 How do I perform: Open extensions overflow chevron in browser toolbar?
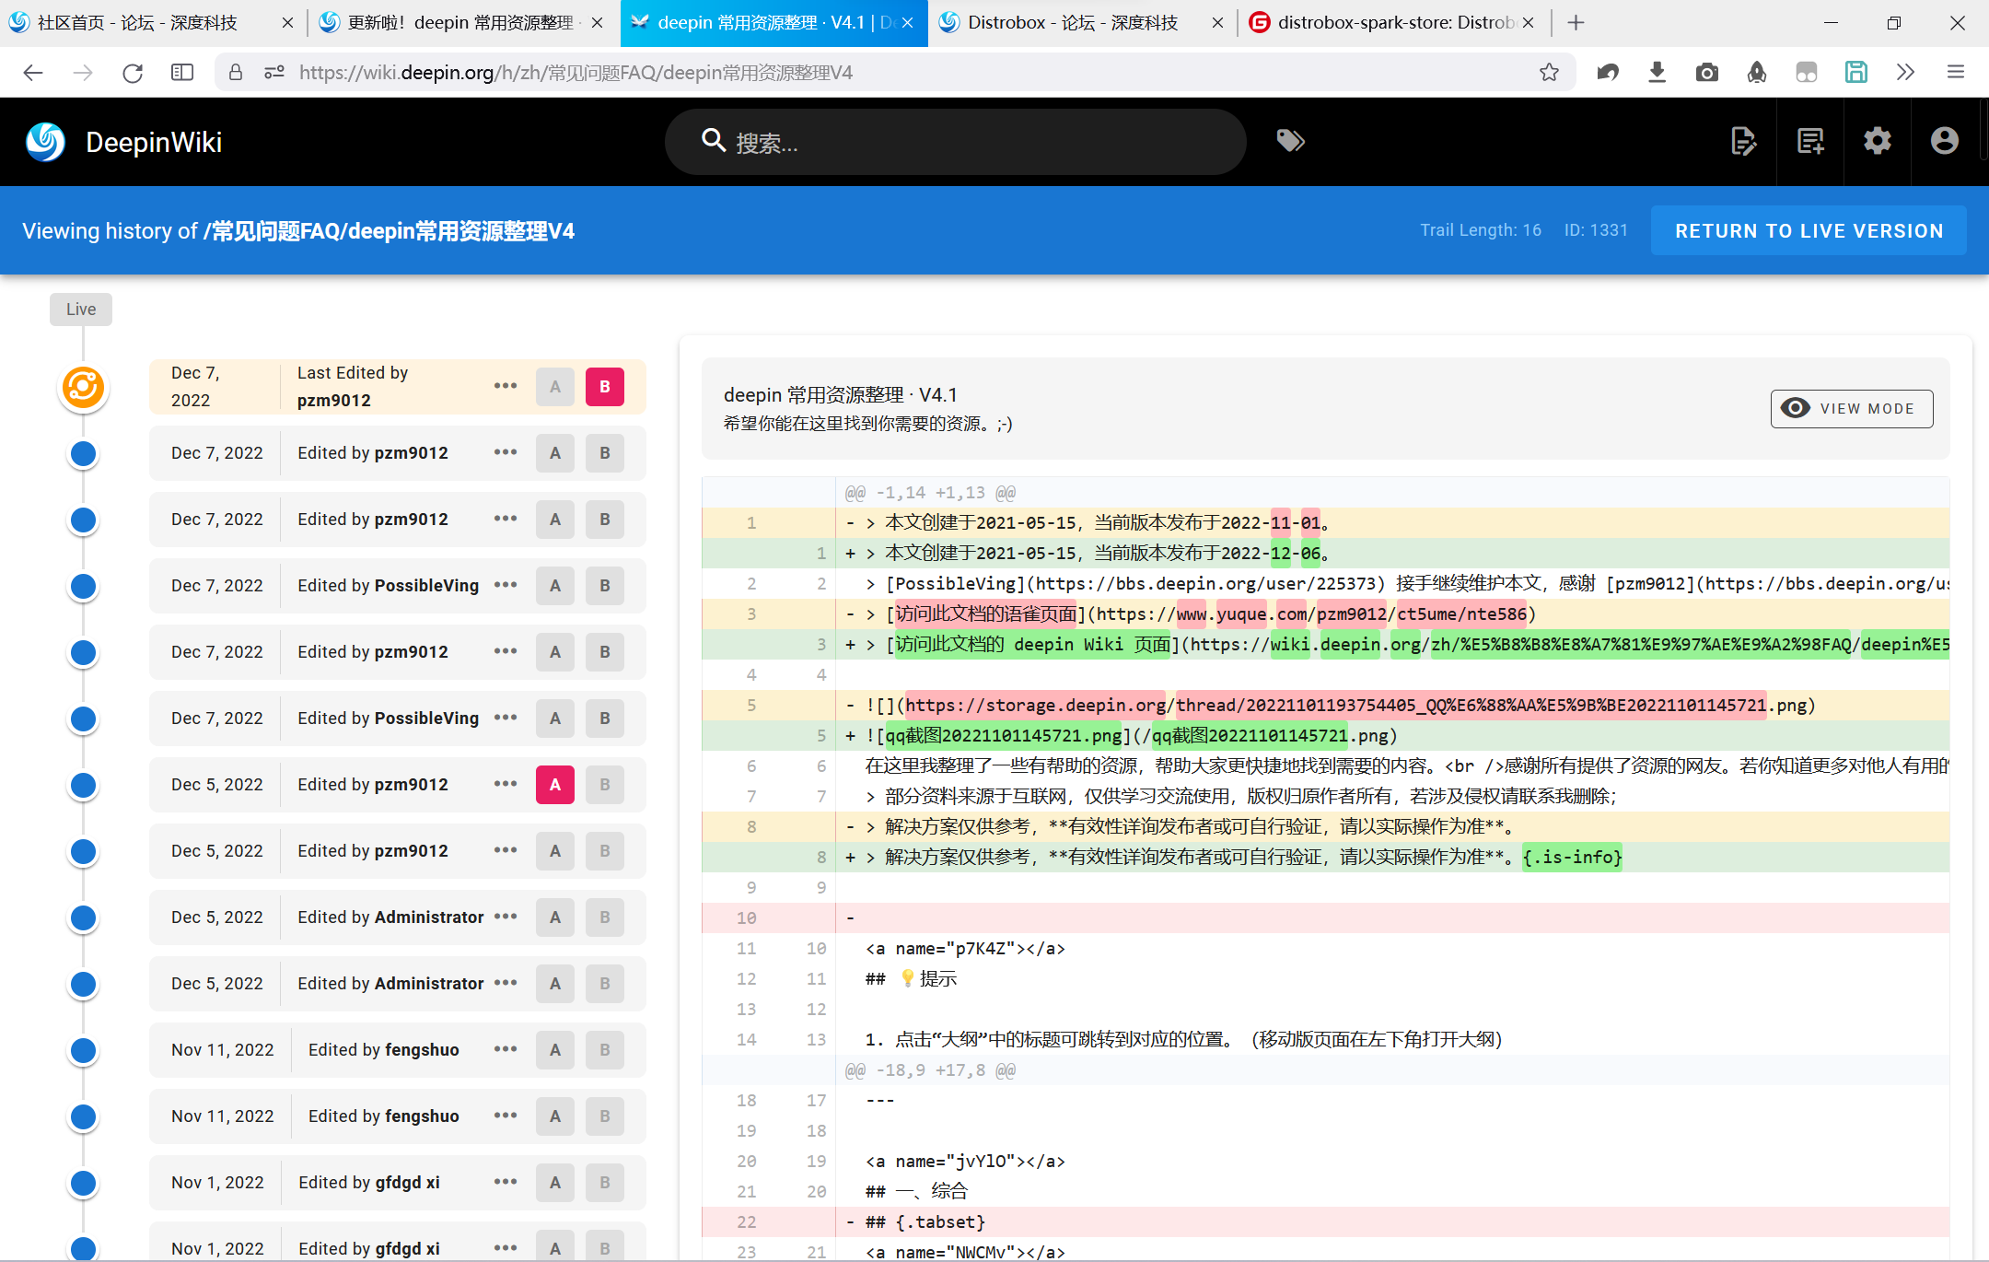1905,72
